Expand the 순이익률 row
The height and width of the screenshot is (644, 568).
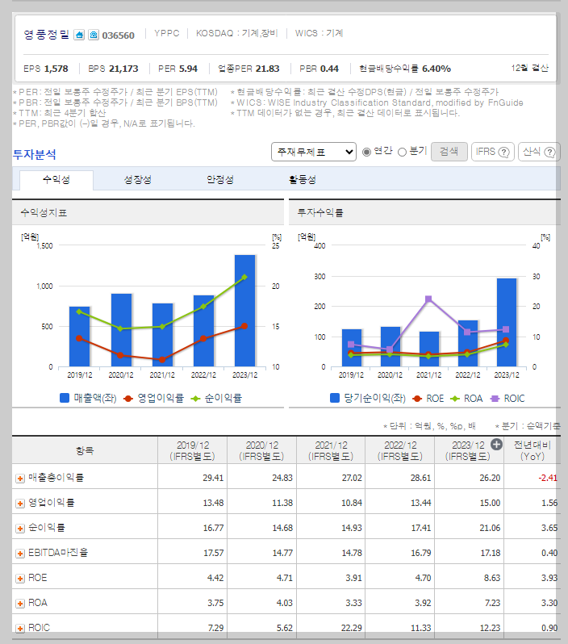pyautogui.click(x=19, y=529)
